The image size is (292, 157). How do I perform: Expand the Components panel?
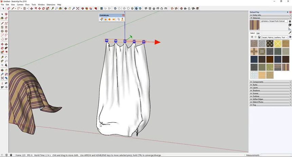(x=270, y=82)
